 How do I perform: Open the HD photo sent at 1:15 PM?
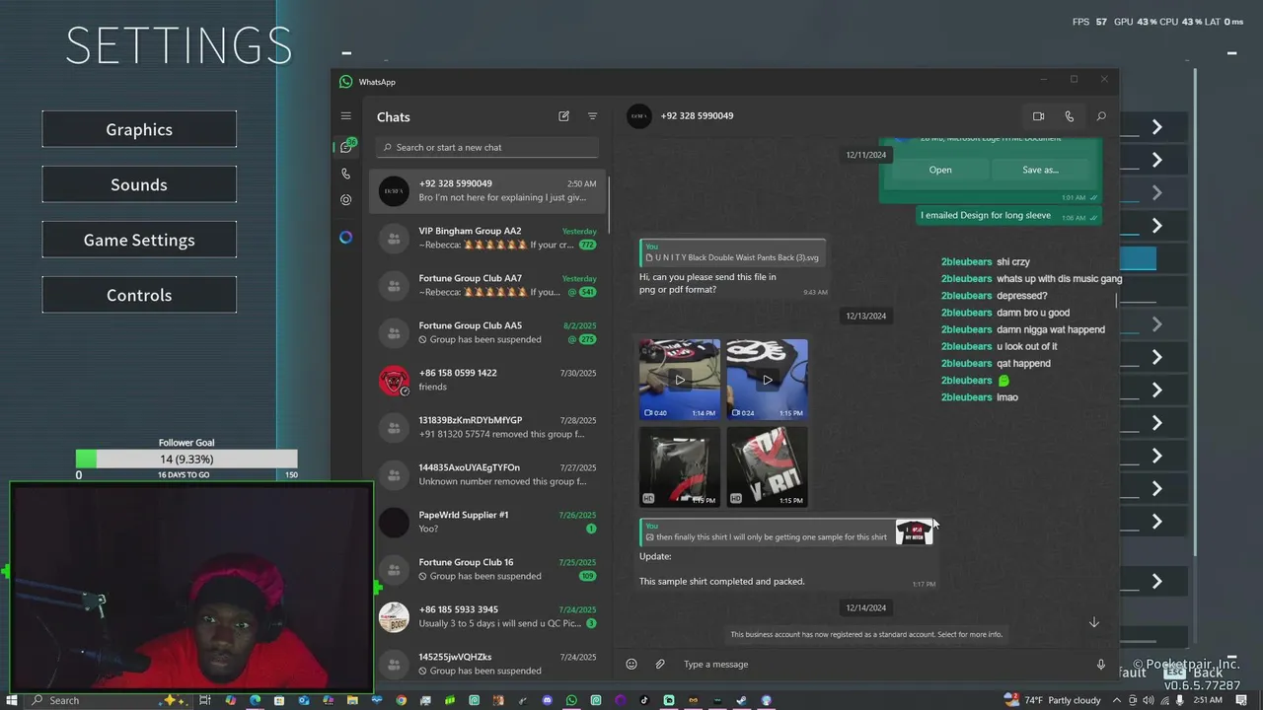tap(767, 466)
